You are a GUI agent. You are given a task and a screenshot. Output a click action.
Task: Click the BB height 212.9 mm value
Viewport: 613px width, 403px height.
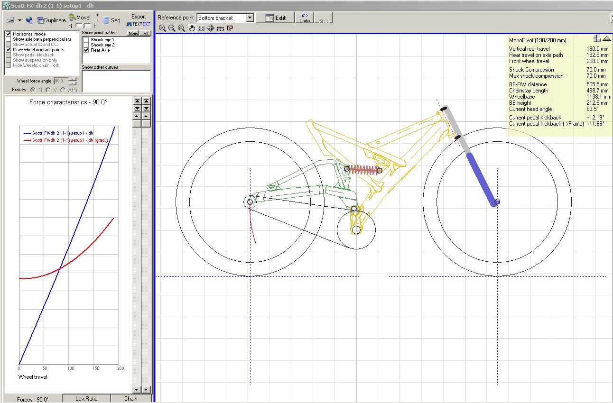tap(597, 103)
